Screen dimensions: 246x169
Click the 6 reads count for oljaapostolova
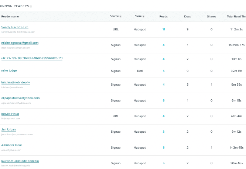click(164, 100)
